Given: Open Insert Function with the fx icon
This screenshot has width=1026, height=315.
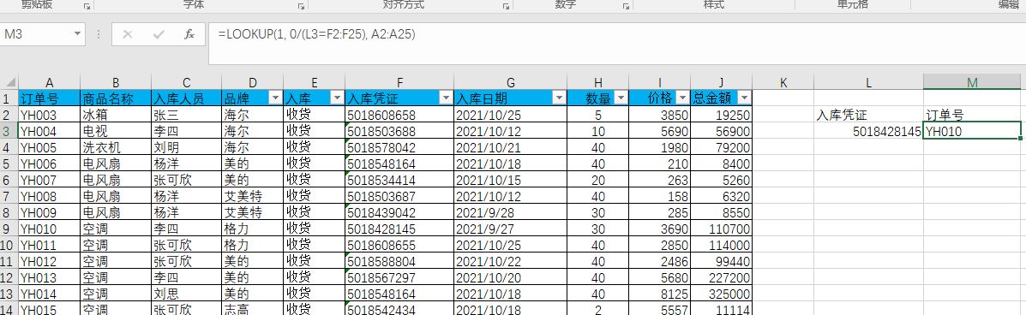Looking at the screenshot, I should coord(189,34).
